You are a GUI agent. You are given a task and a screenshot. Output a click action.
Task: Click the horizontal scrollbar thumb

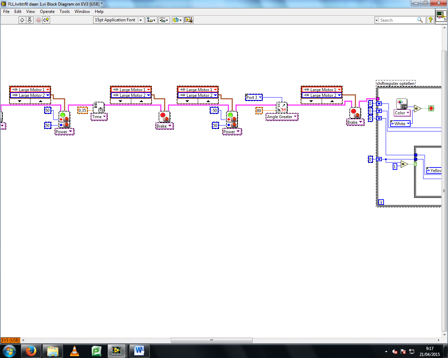211,340
